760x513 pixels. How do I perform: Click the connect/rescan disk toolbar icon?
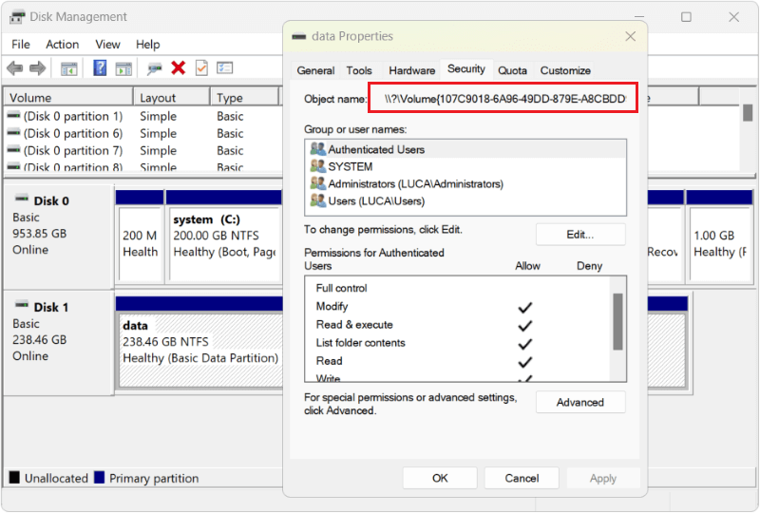(155, 68)
